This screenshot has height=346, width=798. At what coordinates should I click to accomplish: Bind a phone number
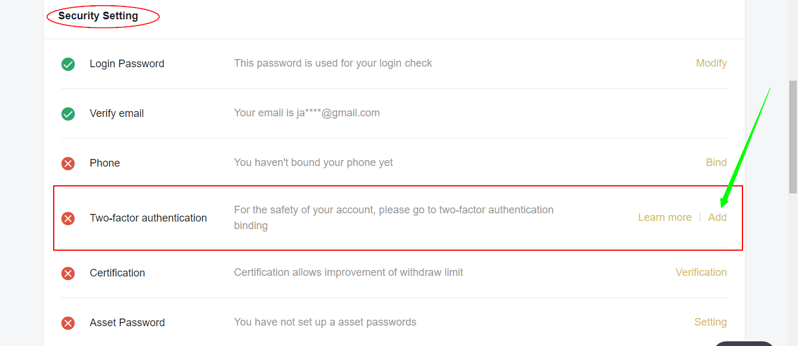pyautogui.click(x=716, y=162)
